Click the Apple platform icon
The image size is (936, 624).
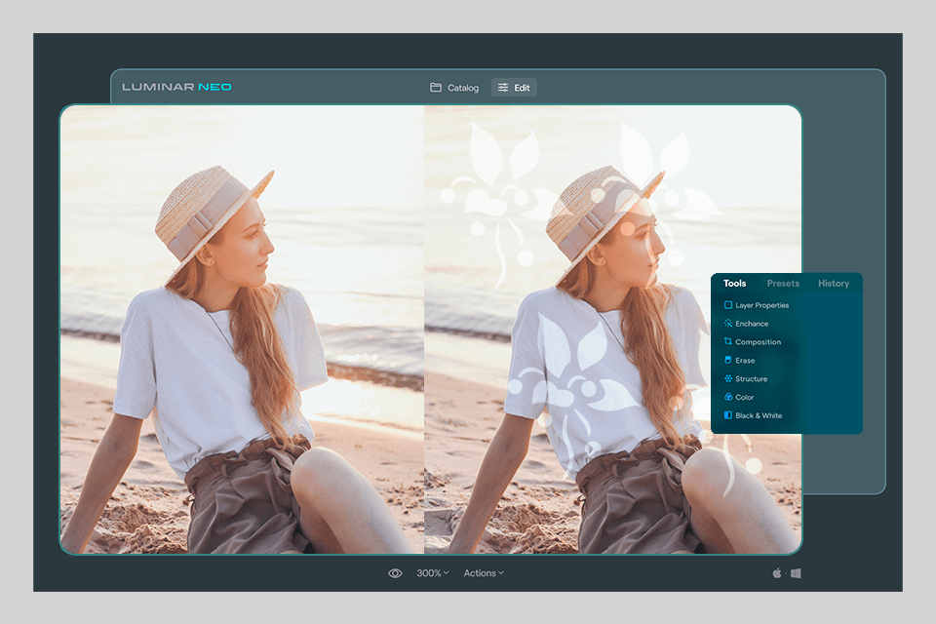[777, 573]
